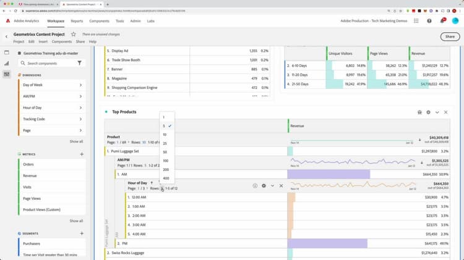Open Top Products visualization type icon

point(419,112)
